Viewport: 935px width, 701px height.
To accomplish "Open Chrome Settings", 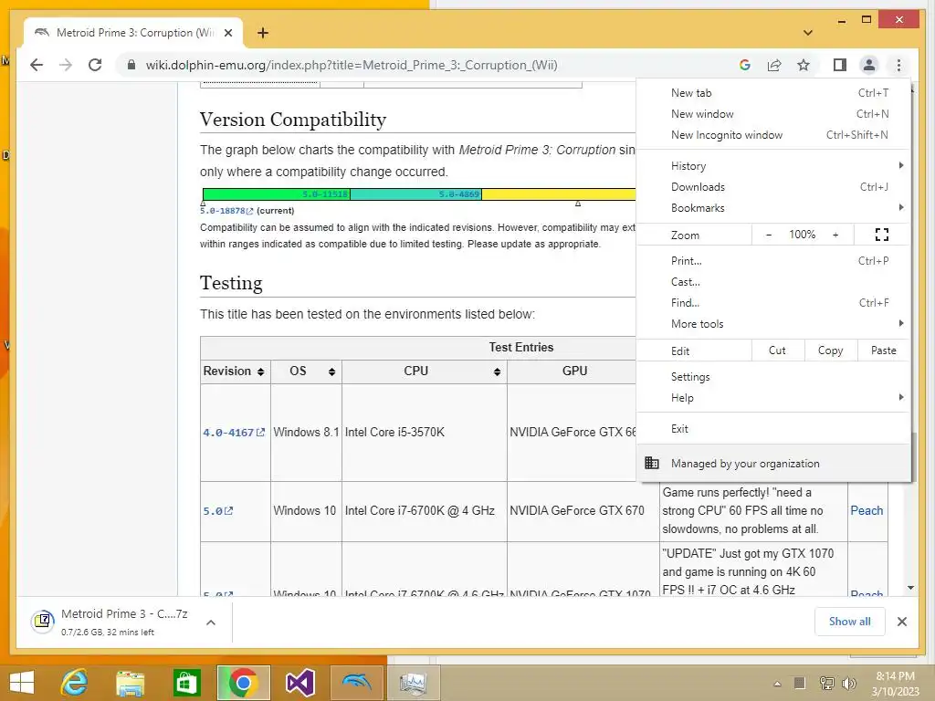I will (773, 377).
